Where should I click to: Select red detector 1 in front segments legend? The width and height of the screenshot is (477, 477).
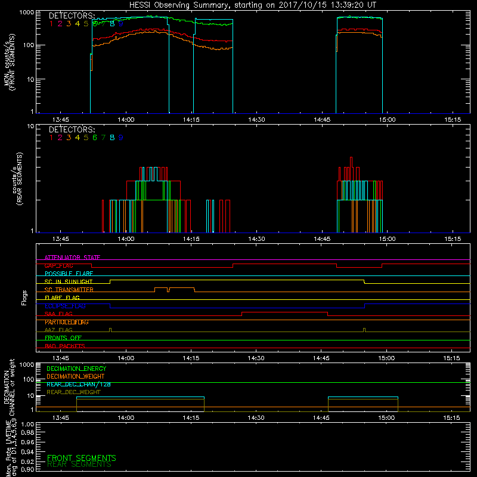pyautogui.click(x=51, y=24)
